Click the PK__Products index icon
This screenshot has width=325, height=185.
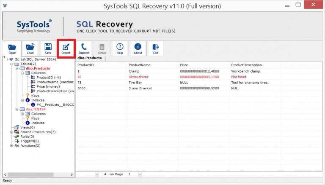pyautogui.click(x=33, y=105)
